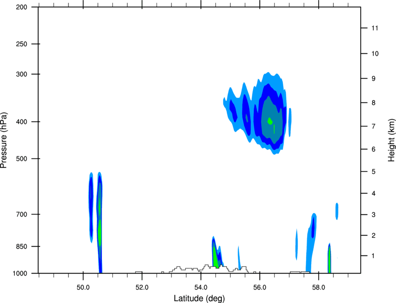
Task: Click the Height (km) axis title
Action: coord(391,140)
